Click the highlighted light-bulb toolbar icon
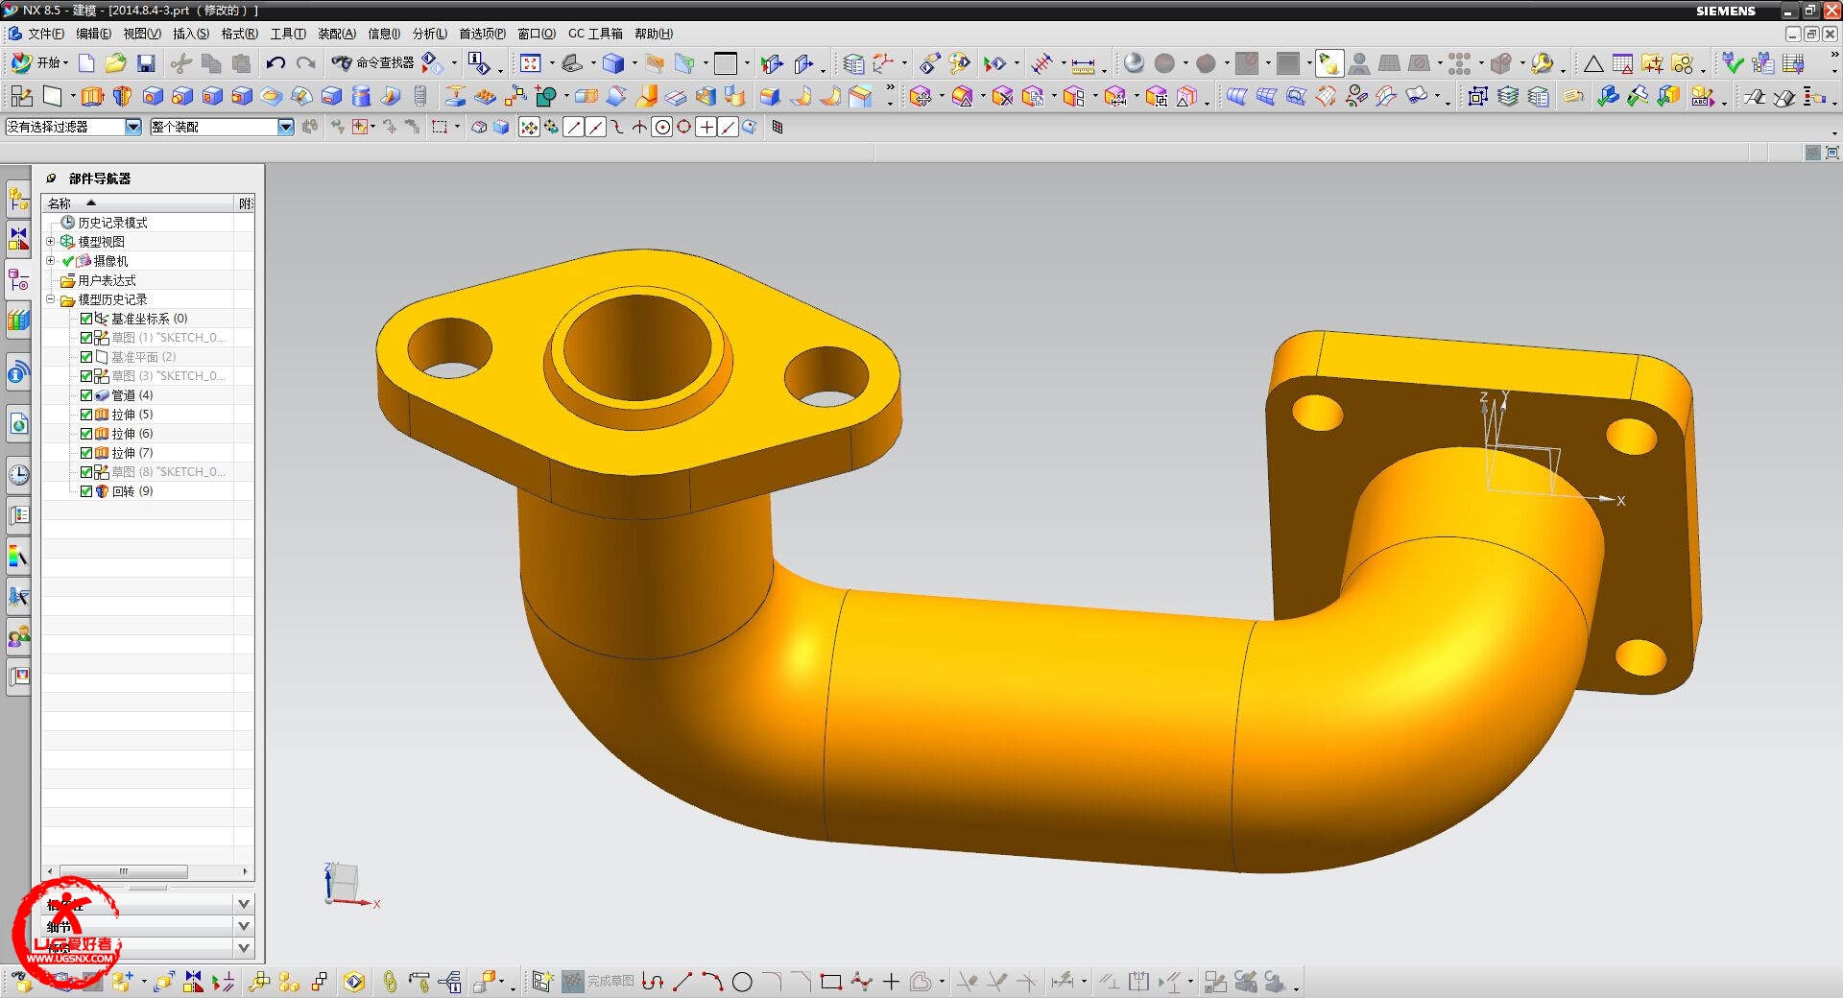Viewport: 1843px width, 998px height. [1329, 63]
